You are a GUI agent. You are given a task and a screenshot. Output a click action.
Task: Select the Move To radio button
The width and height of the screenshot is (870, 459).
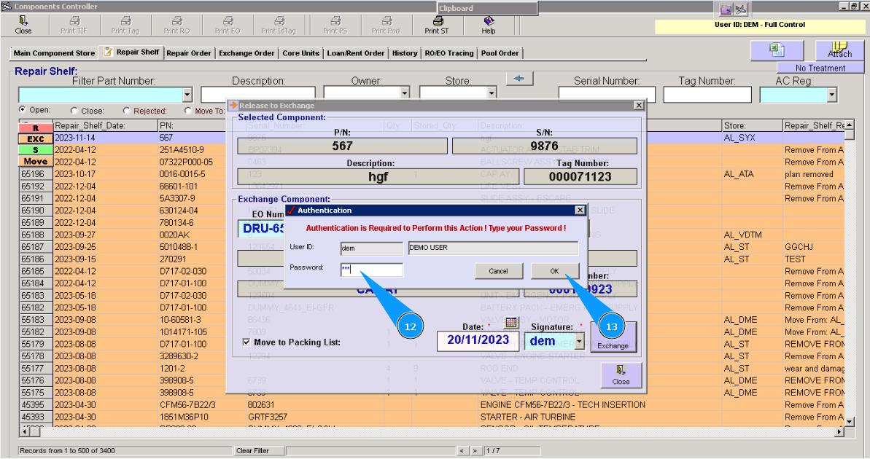[187, 111]
